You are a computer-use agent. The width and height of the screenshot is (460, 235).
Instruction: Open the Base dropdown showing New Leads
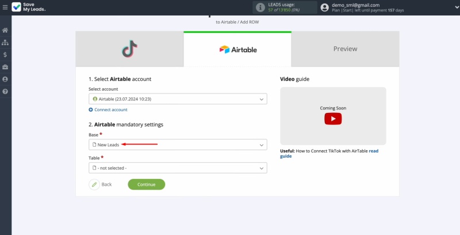[x=178, y=145]
